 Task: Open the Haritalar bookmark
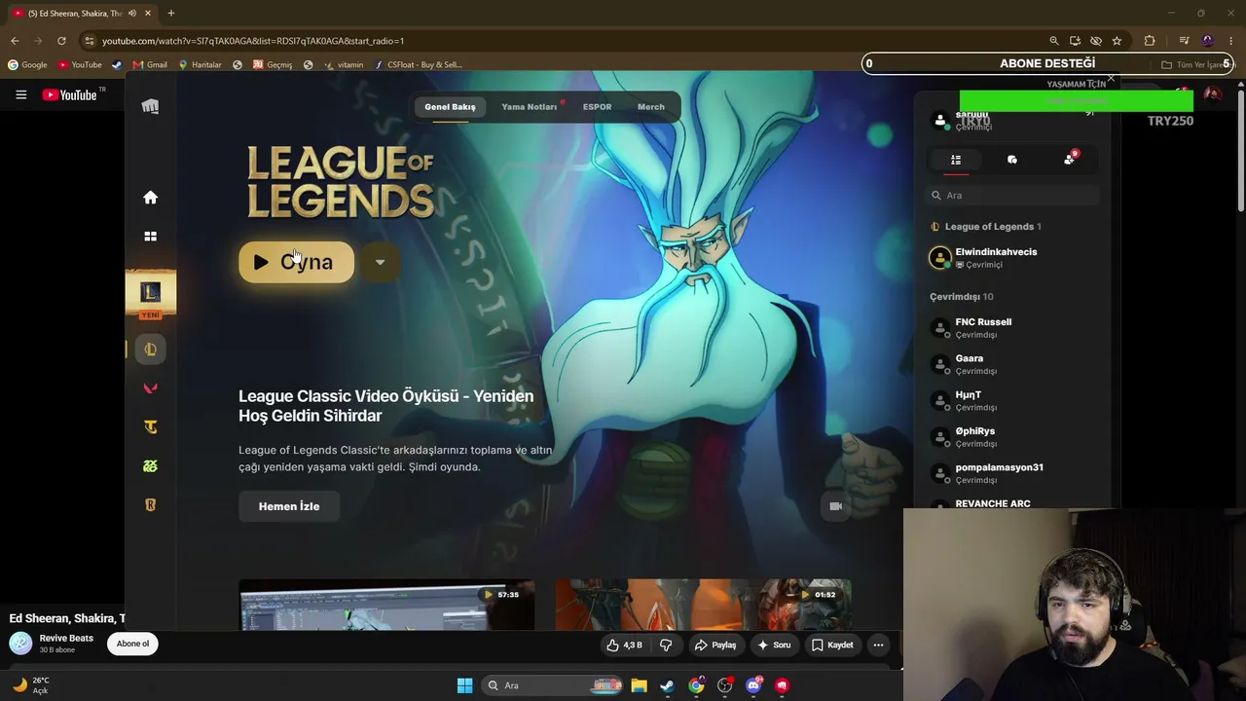(x=200, y=65)
